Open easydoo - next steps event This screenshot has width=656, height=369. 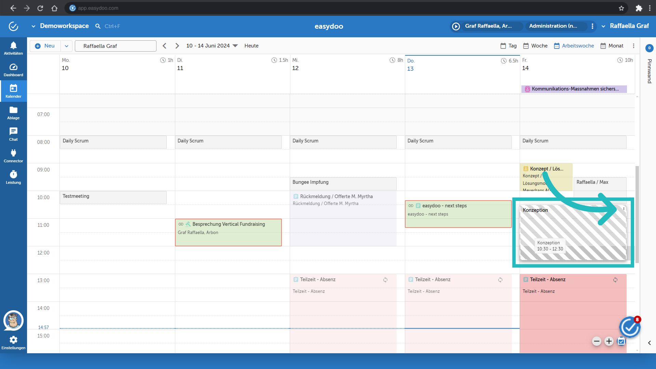pos(458,214)
